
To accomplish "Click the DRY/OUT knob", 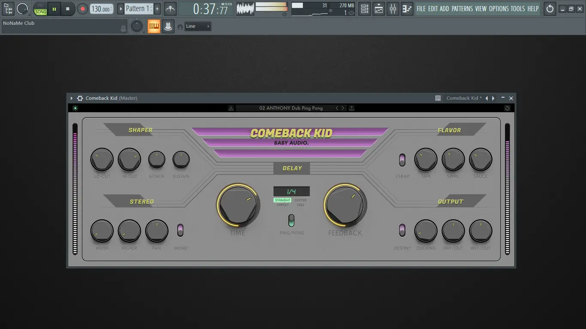I will pyautogui.click(x=453, y=231).
